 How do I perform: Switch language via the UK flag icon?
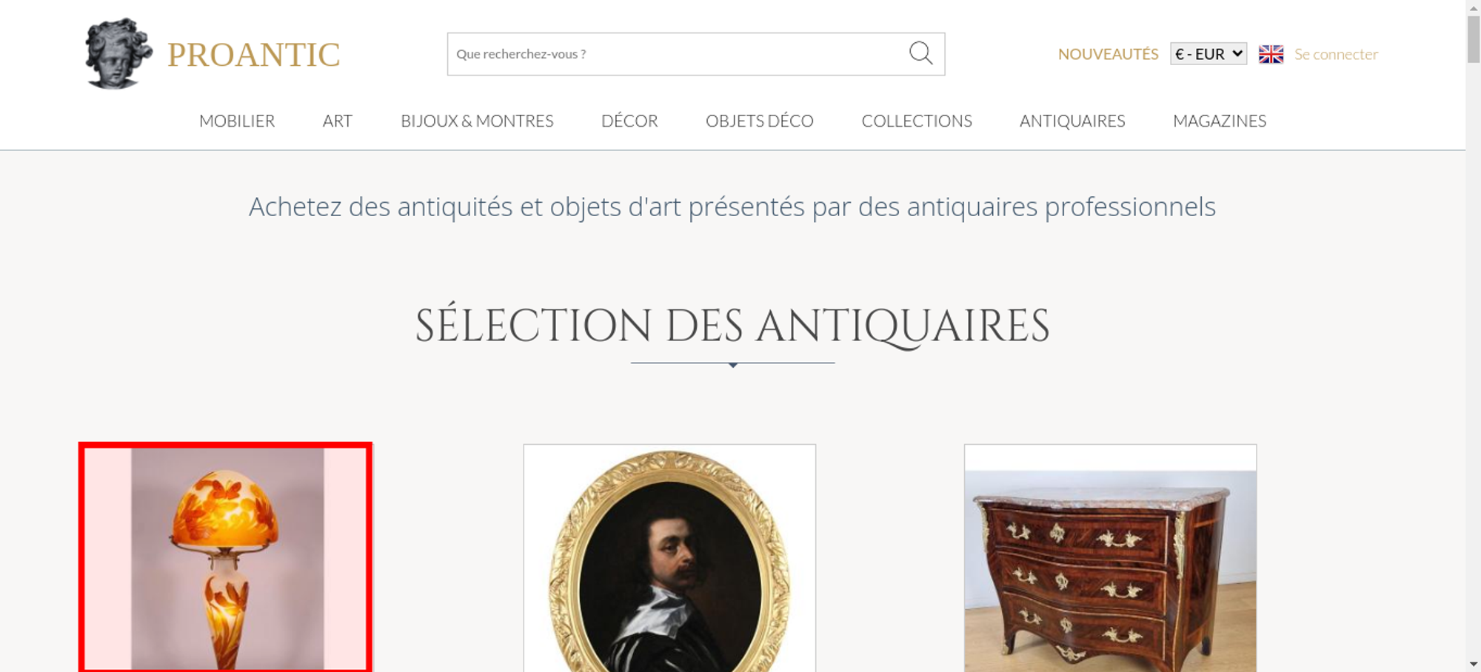1271,54
